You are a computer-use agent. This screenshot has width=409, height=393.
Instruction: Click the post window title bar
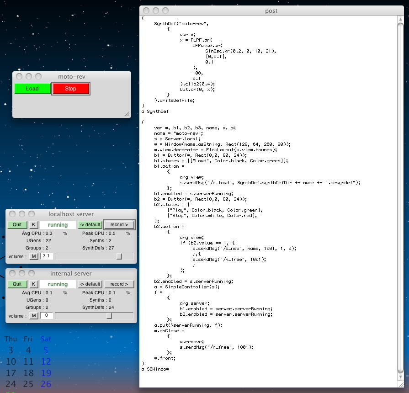pyautogui.click(x=271, y=11)
